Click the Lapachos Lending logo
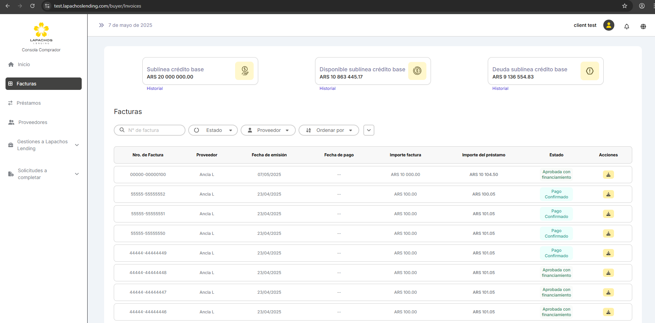655x323 pixels. point(41,33)
